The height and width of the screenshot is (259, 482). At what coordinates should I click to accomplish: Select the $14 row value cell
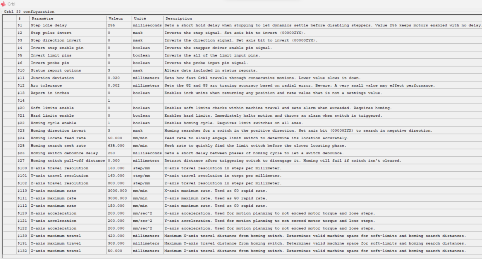click(119, 101)
